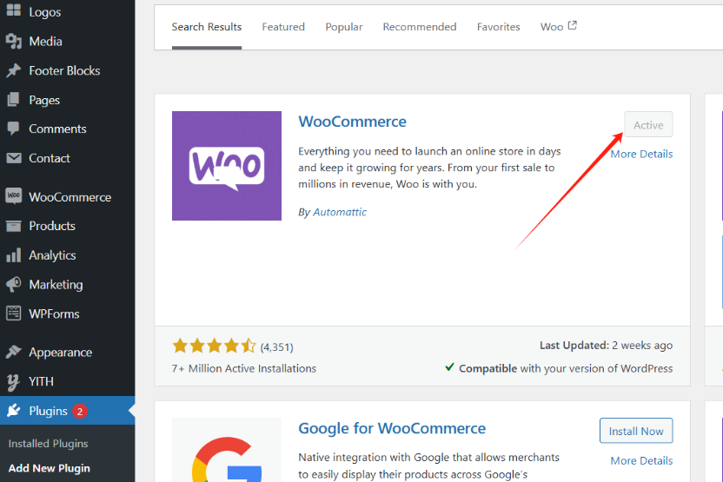Viewport: 723px width, 482px height.
Task: Click the WPForms icon in sidebar
Action: pyautogui.click(x=13, y=314)
